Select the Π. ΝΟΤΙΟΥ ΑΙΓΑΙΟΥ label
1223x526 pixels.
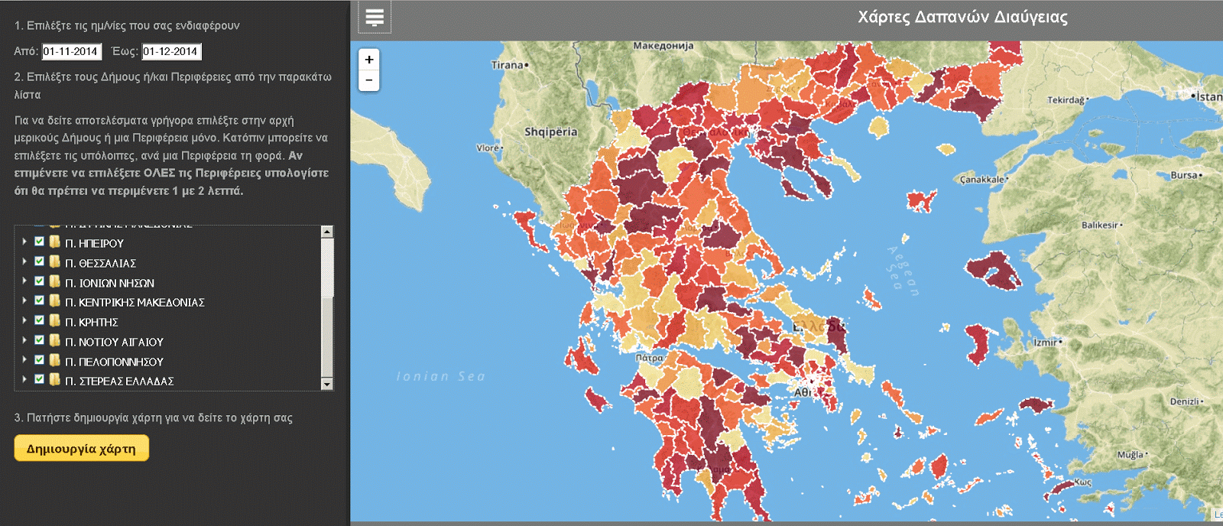(114, 342)
